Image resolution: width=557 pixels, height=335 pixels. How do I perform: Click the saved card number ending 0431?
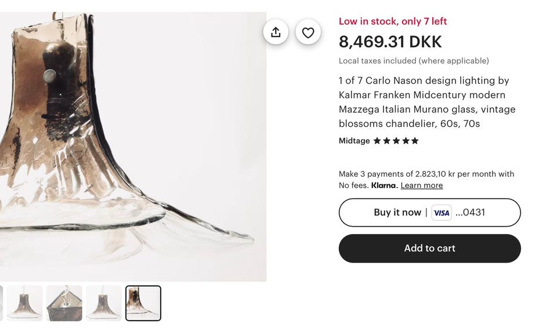[470, 213]
